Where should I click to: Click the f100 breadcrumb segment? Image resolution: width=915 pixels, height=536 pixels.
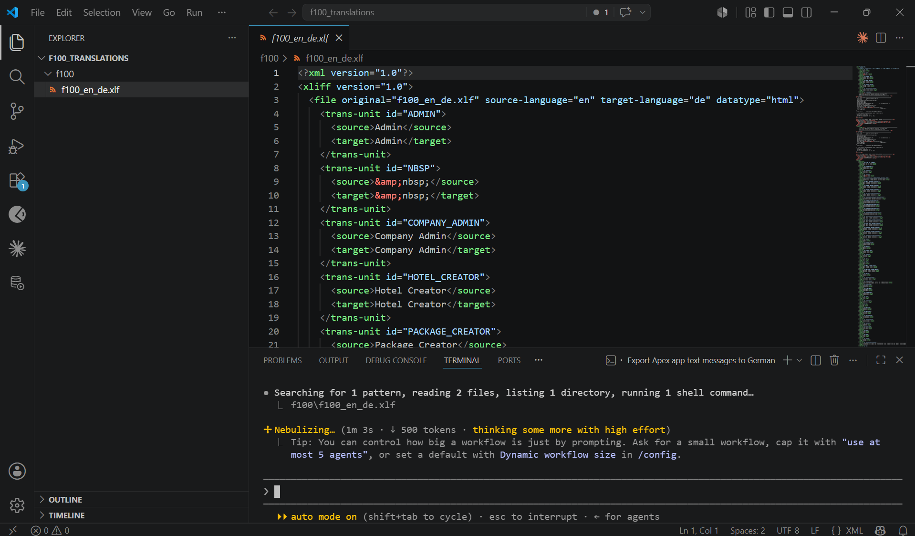point(269,58)
